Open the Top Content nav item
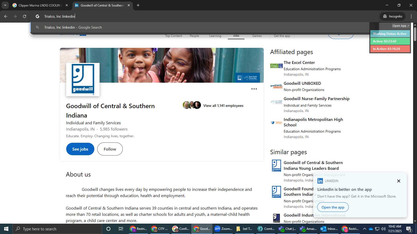The image size is (417, 234). (x=174, y=36)
